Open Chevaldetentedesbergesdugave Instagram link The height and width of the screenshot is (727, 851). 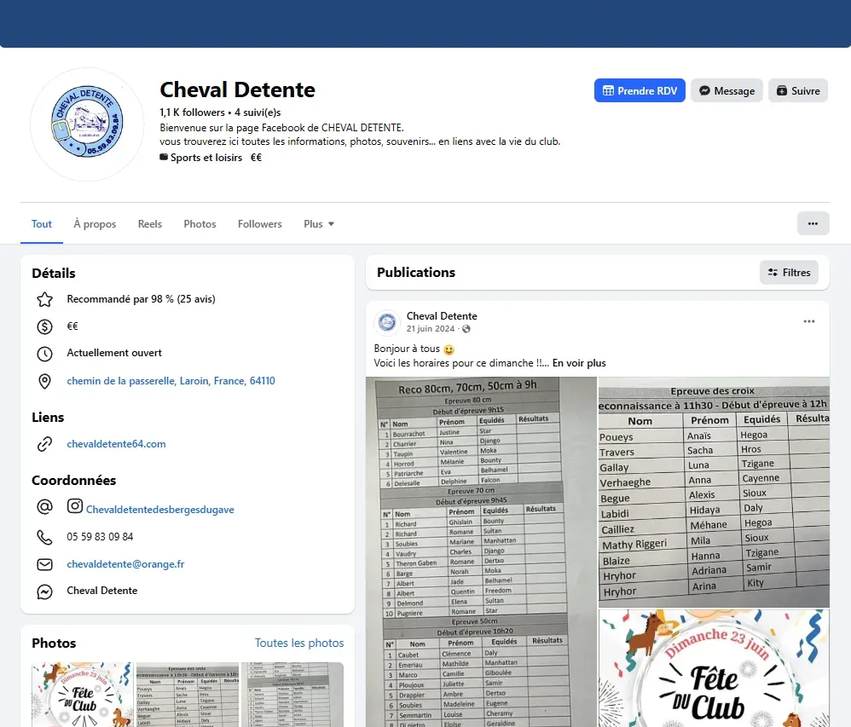(160, 510)
